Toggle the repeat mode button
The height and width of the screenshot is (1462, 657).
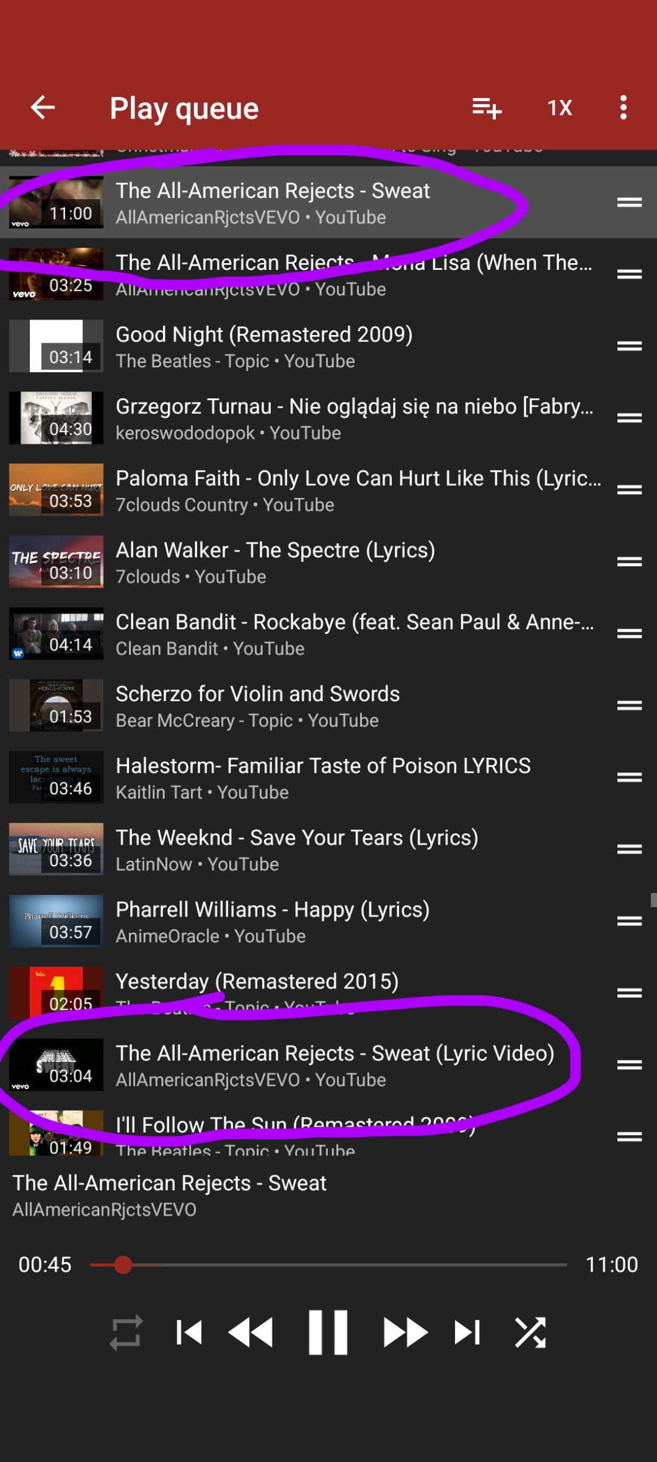126,1332
